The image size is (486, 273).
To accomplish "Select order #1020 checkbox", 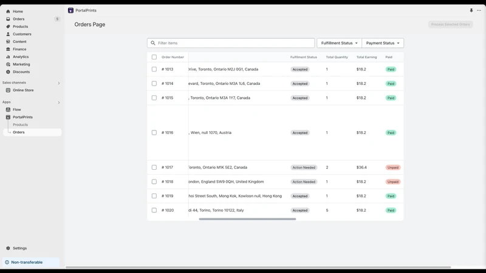I will tap(154, 210).
